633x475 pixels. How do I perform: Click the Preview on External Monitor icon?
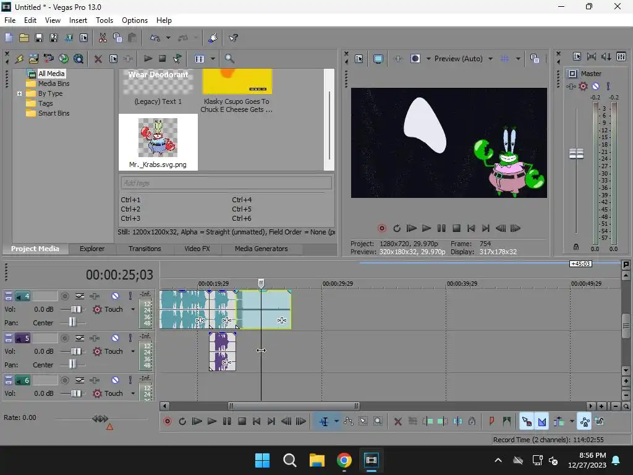(378, 59)
